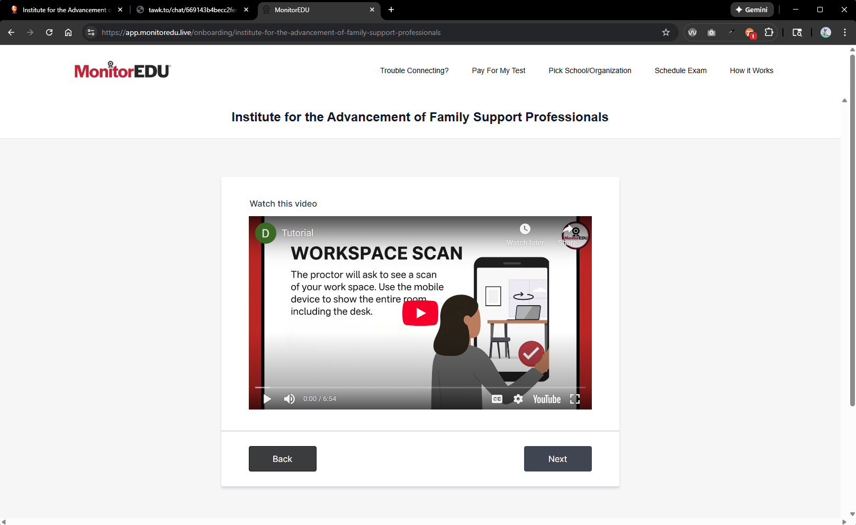Bookmark this page with star icon
856x525 pixels.
[666, 32]
